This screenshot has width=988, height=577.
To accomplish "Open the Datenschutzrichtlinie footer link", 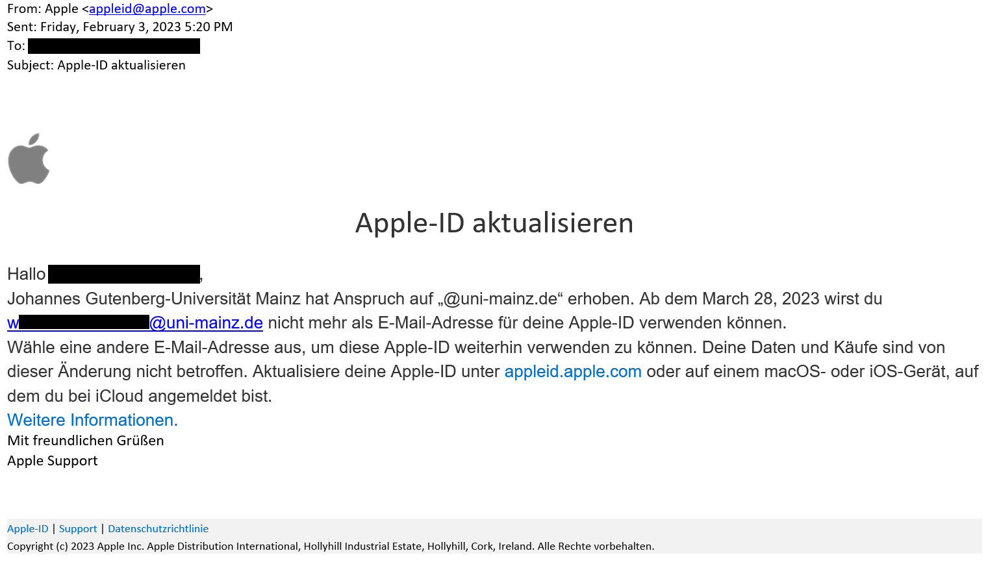I will click(158, 528).
